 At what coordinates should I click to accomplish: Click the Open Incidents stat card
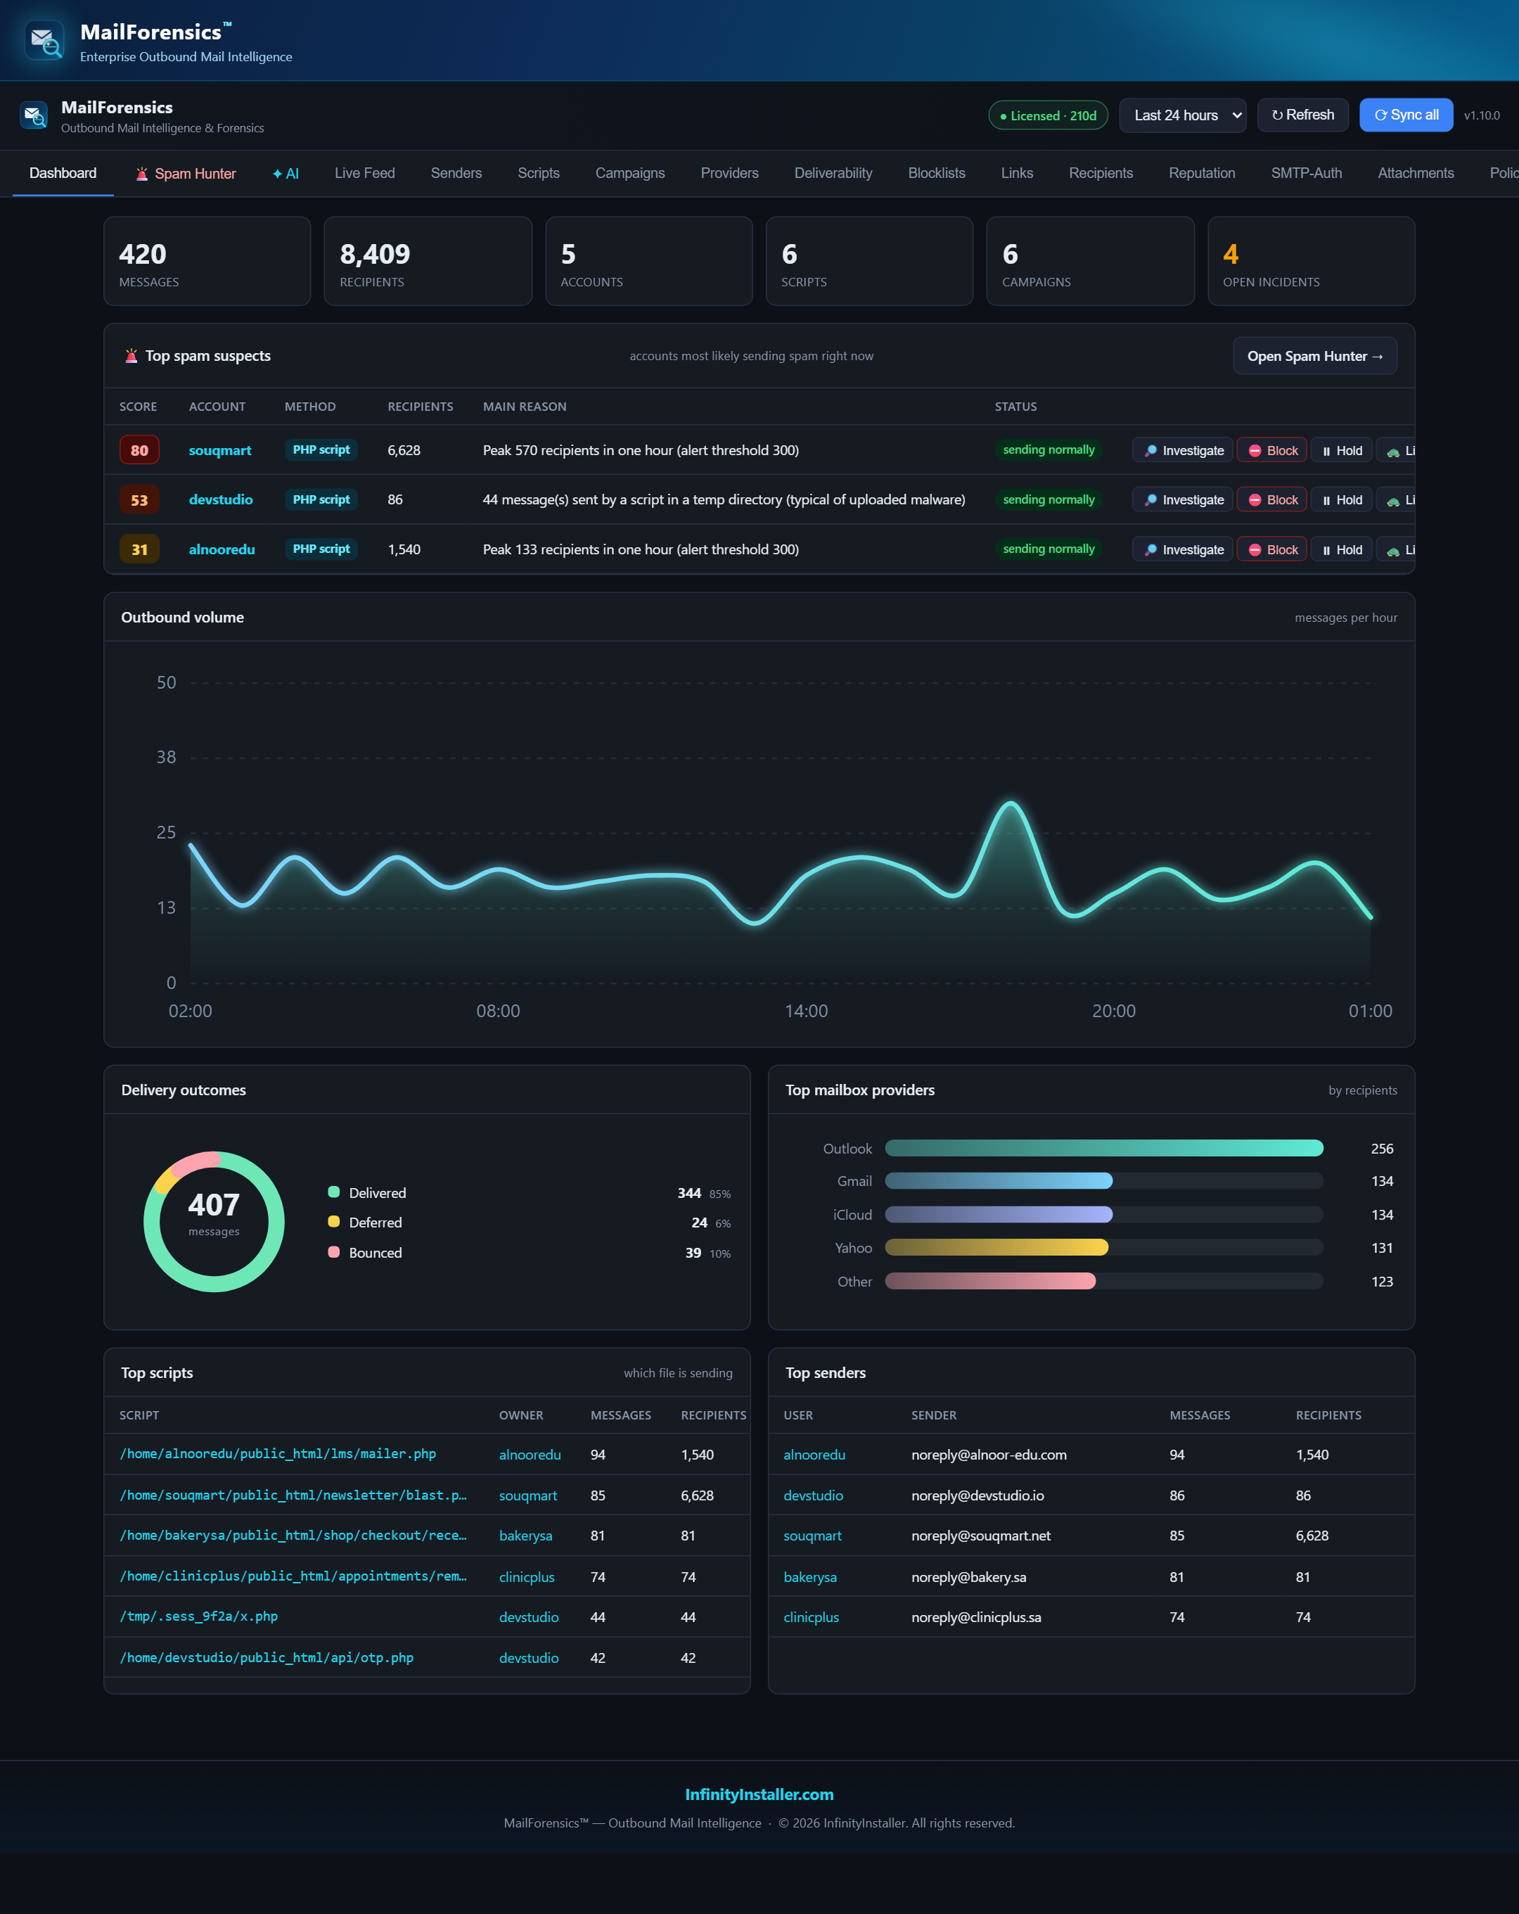[1312, 262]
